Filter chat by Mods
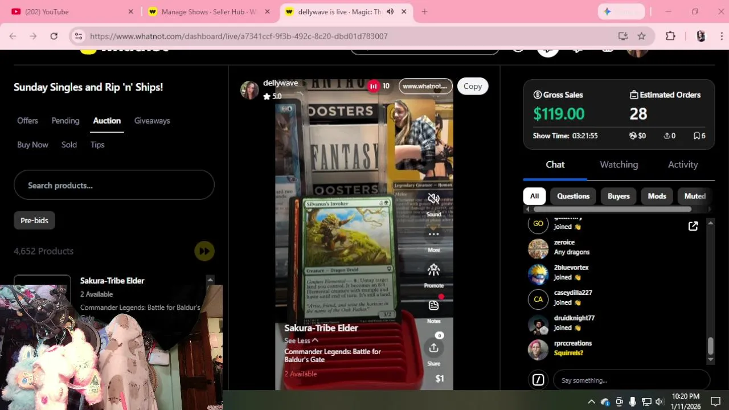This screenshot has height=410, width=729. (x=657, y=196)
